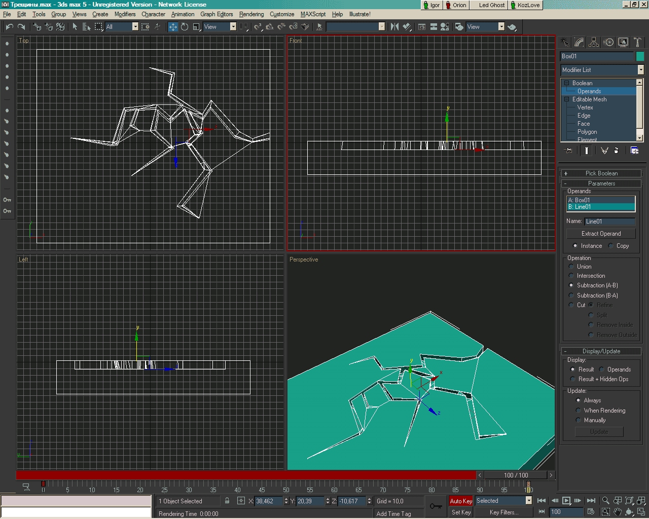Collapse the Boolean stack entry
The width and height of the screenshot is (649, 519).
[x=567, y=83]
